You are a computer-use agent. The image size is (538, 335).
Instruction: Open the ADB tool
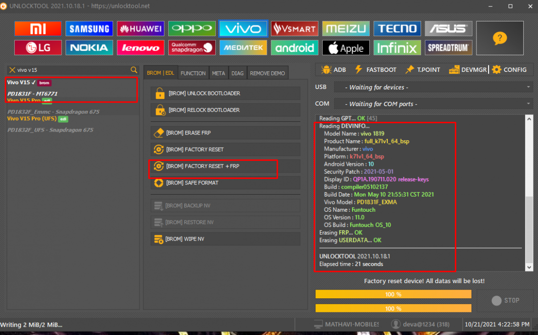point(333,69)
